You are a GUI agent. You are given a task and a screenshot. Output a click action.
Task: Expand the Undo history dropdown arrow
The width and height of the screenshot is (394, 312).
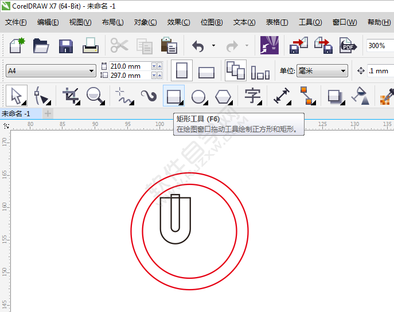(213, 46)
